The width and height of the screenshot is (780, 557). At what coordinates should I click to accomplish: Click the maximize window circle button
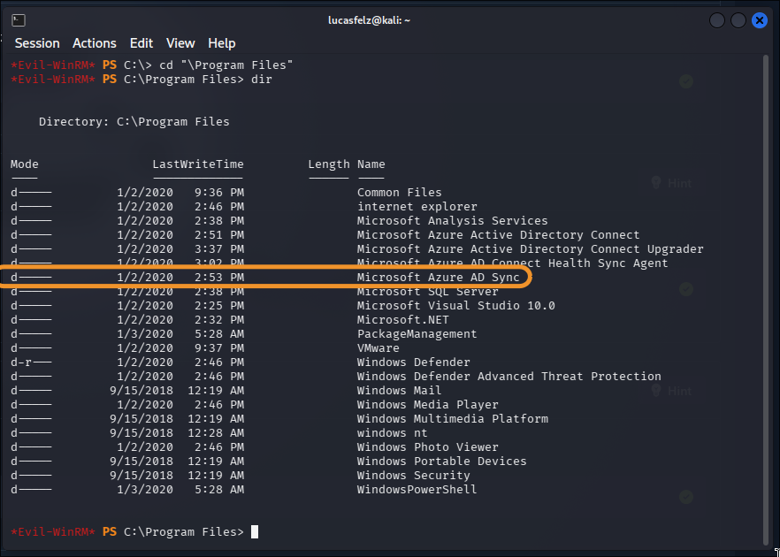[x=738, y=20]
